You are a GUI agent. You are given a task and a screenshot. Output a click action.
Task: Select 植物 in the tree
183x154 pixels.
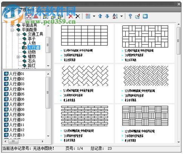click(32, 56)
